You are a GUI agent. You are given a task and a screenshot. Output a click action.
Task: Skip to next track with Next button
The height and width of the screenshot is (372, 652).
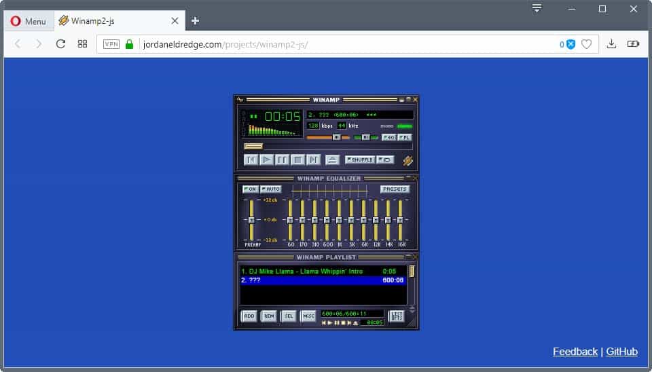313,160
